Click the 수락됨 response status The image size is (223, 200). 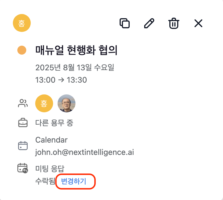pyautogui.click(x=45, y=181)
